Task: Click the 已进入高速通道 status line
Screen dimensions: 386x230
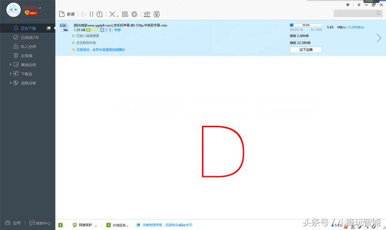Action: 87,36
